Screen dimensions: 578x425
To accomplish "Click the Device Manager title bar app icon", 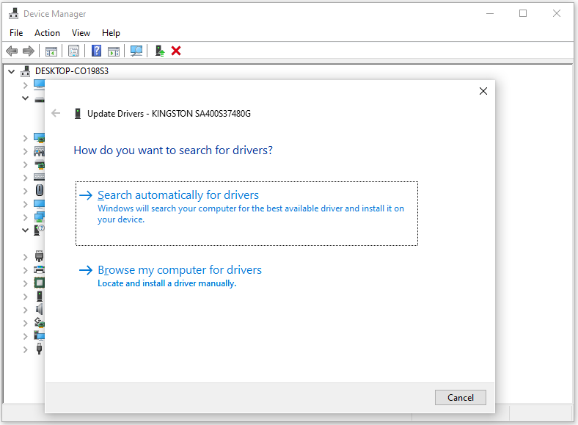I will [x=14, y=14].
